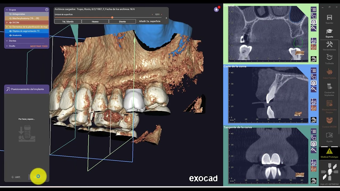
Task: Open Corte de la curva options menu icon
Action: [x=314, y=70]
